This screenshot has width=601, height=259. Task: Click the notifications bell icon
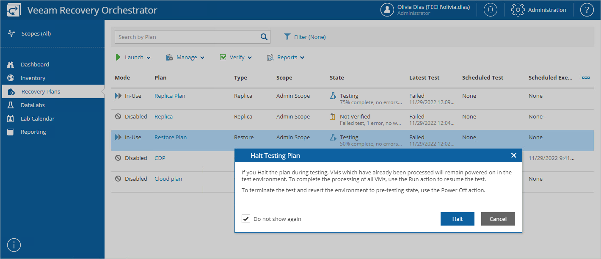point(491,10)
